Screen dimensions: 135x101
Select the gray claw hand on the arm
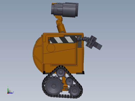tap(94, 43)
